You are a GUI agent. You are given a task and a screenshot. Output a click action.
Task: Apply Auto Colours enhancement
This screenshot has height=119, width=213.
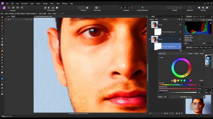(53, 8)
